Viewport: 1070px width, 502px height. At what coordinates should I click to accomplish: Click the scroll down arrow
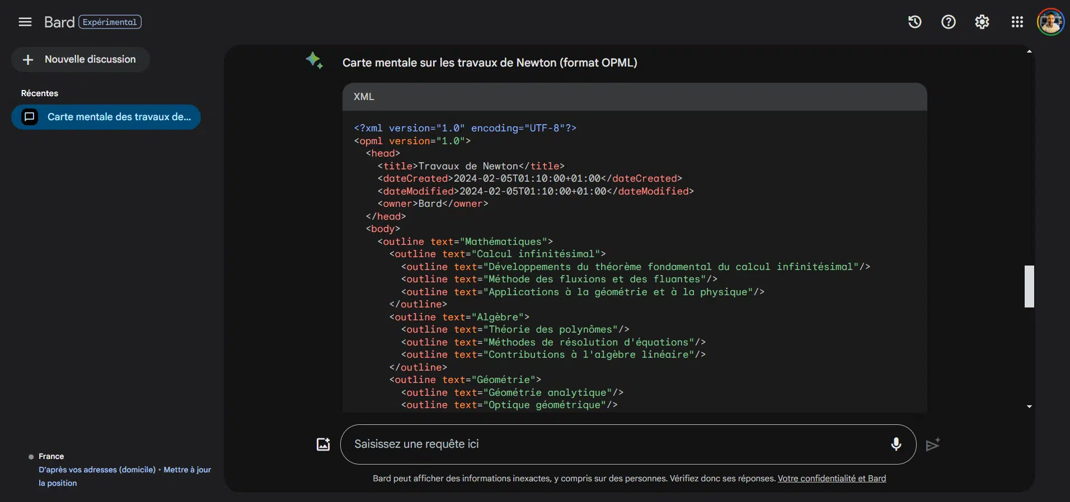point(1029,406)
